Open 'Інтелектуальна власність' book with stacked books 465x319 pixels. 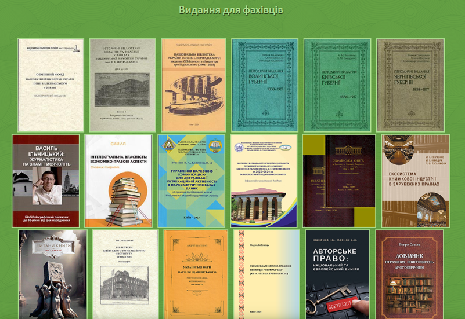[118, 181]
